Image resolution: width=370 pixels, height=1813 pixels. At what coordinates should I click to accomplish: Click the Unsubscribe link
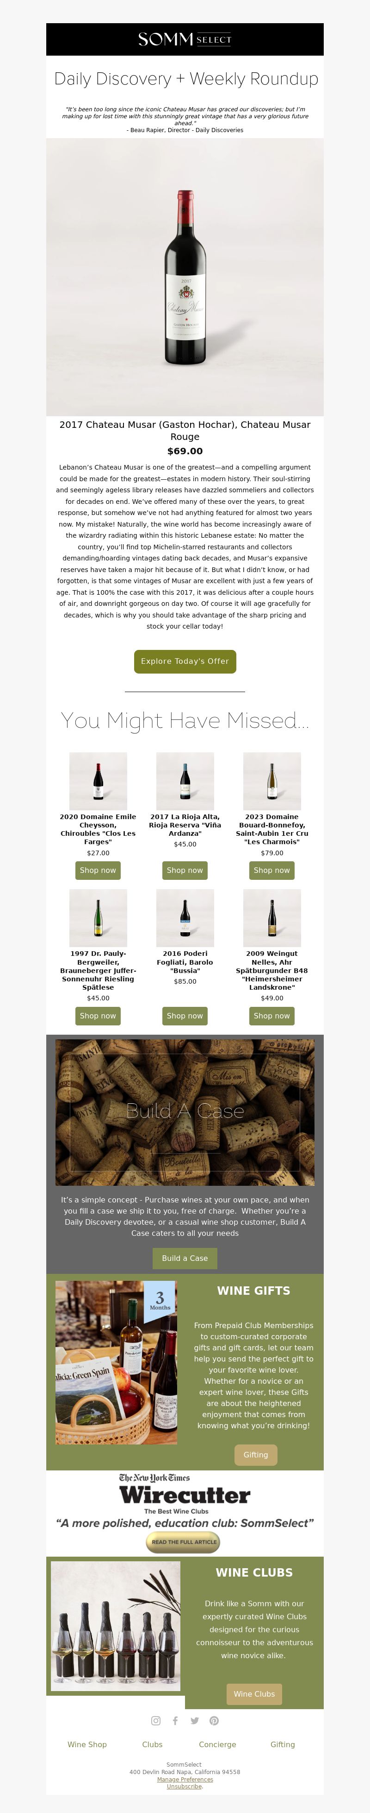click(185, 1786)
